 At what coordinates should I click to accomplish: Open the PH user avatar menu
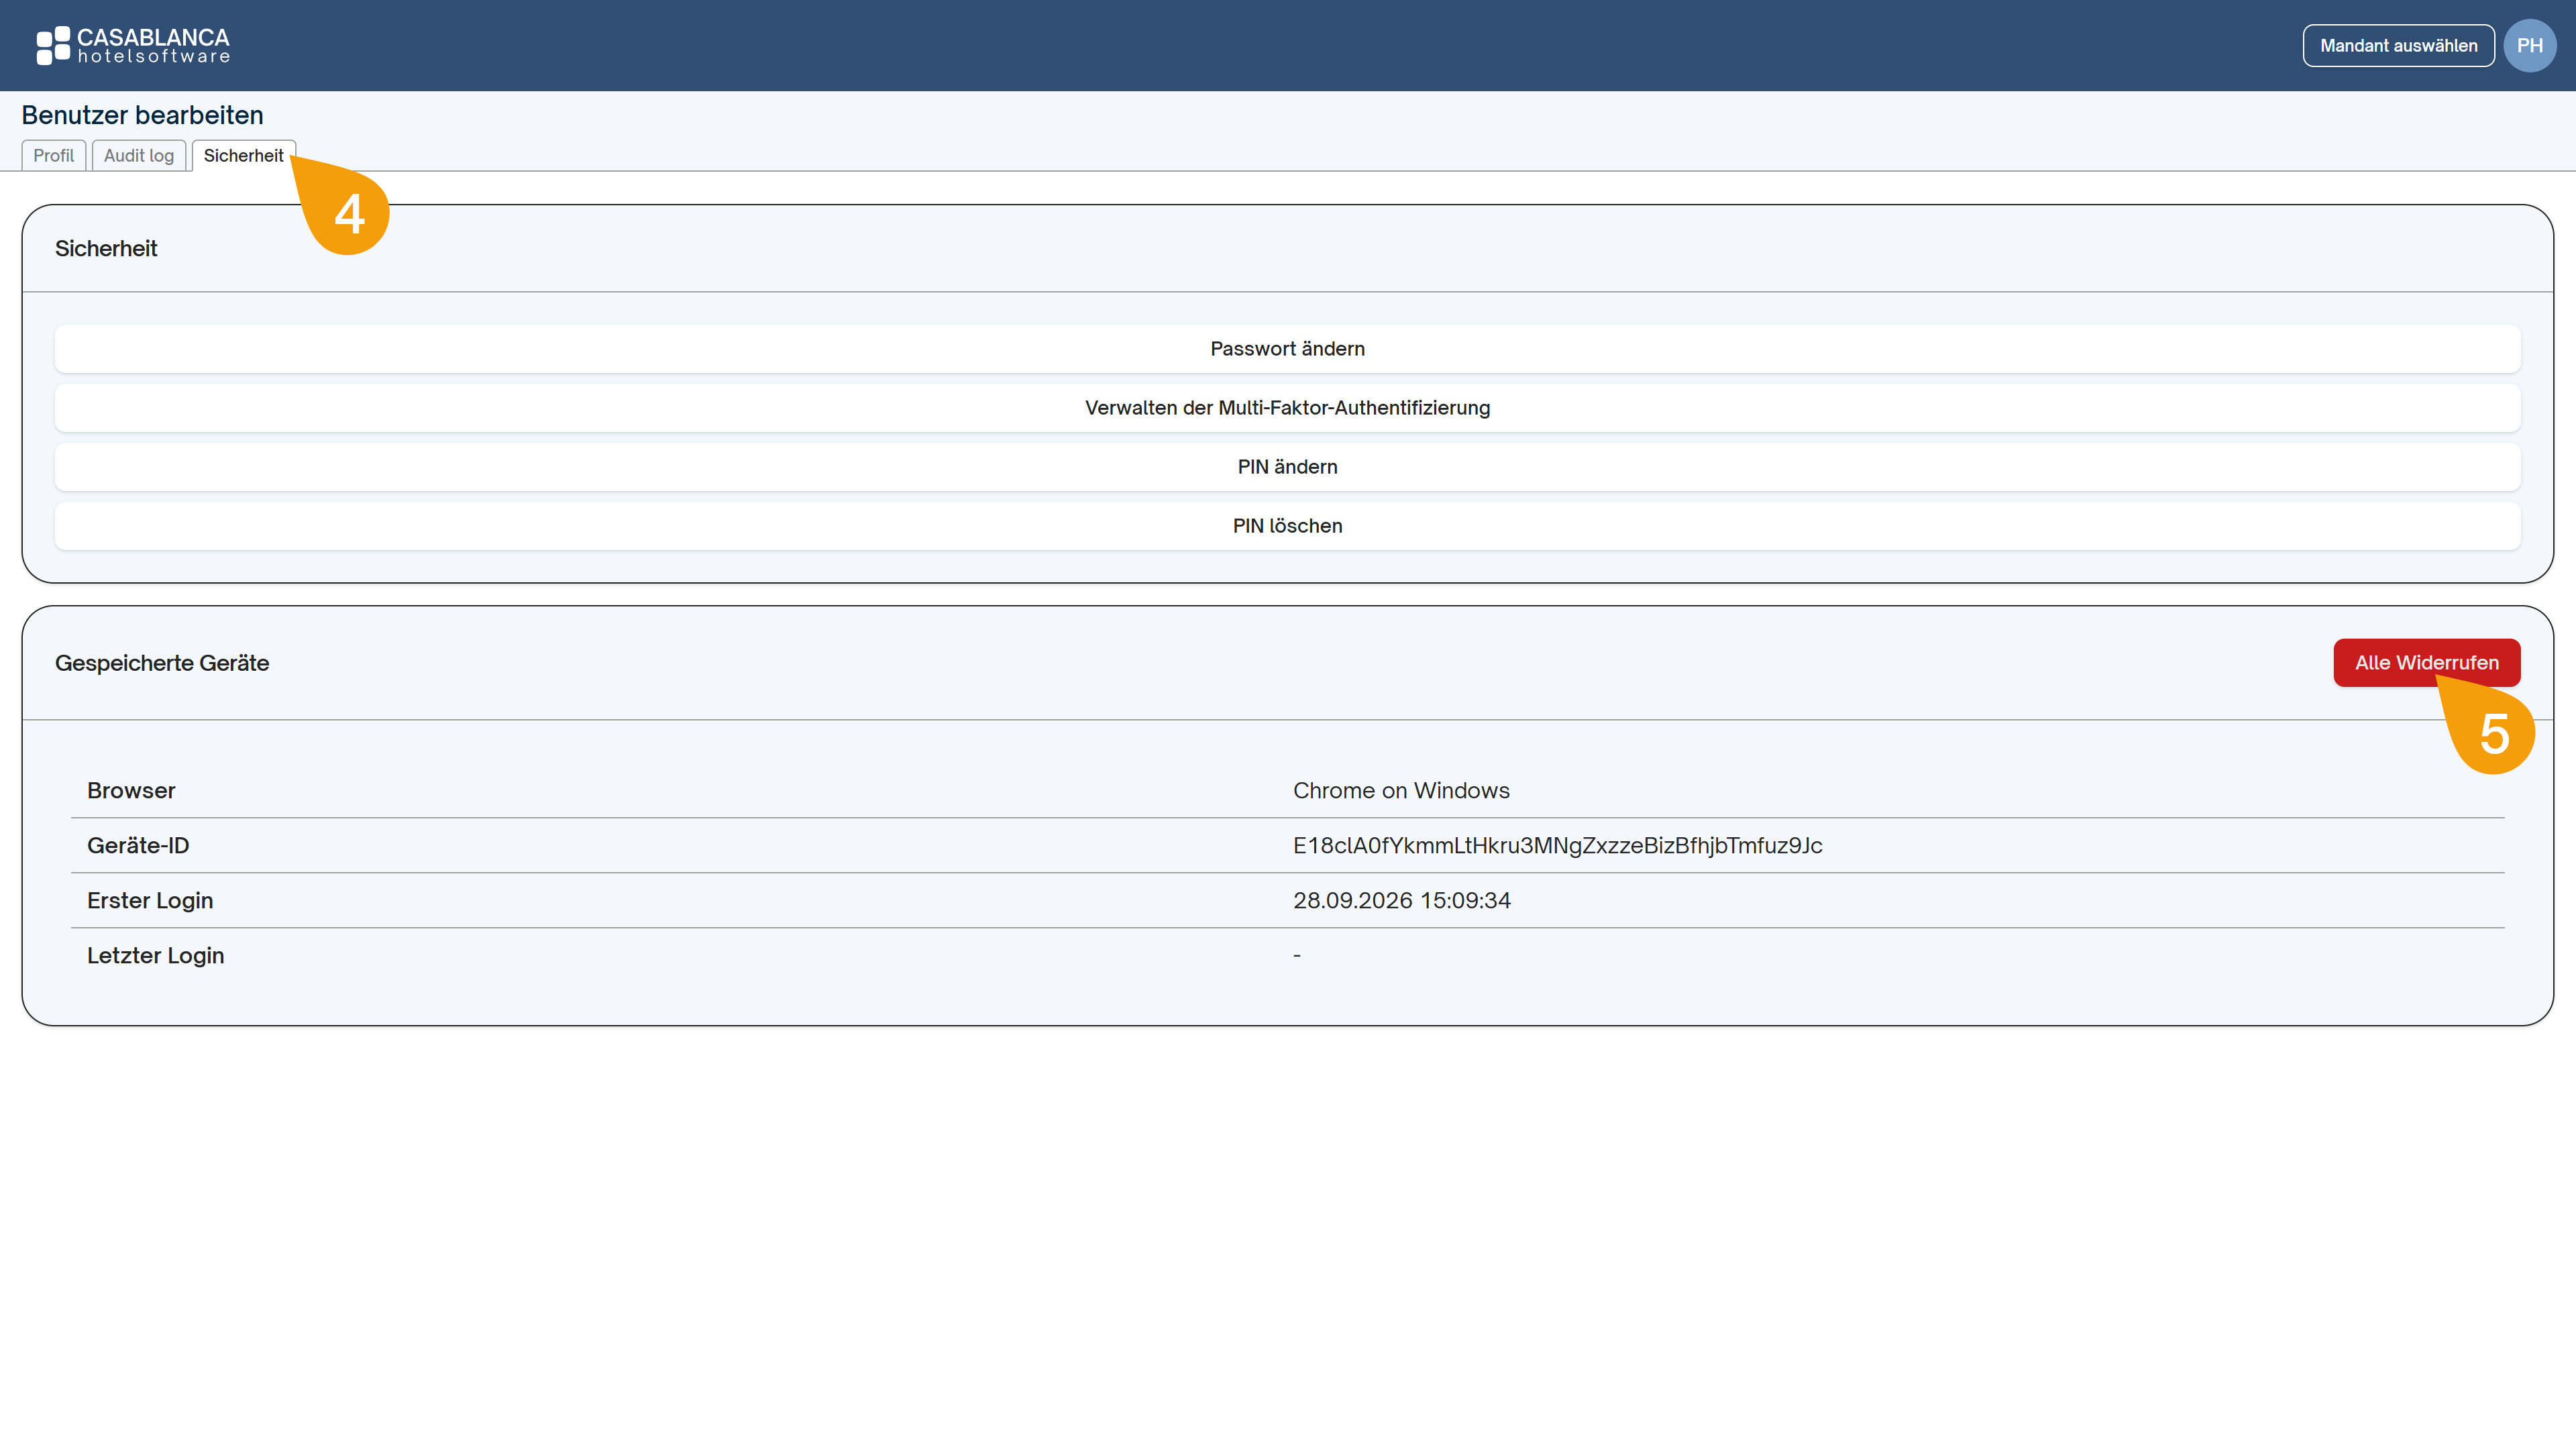(2529, 46)
